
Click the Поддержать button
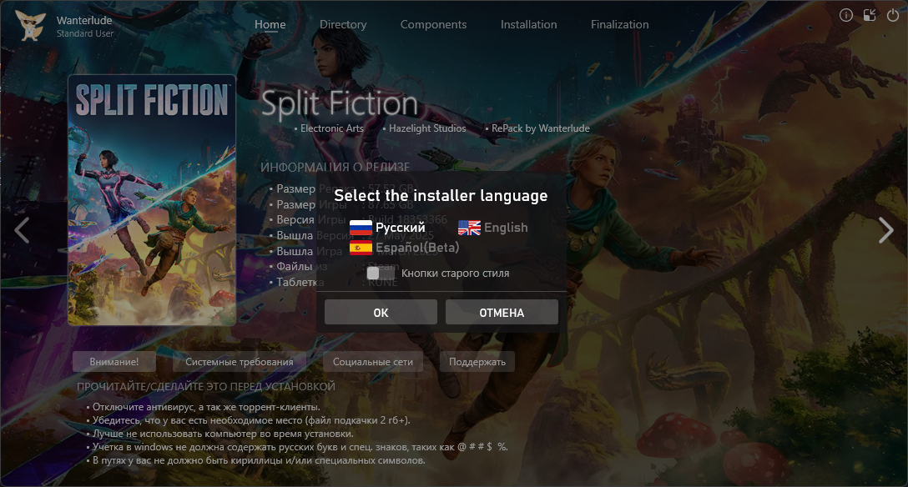(477, 361)
